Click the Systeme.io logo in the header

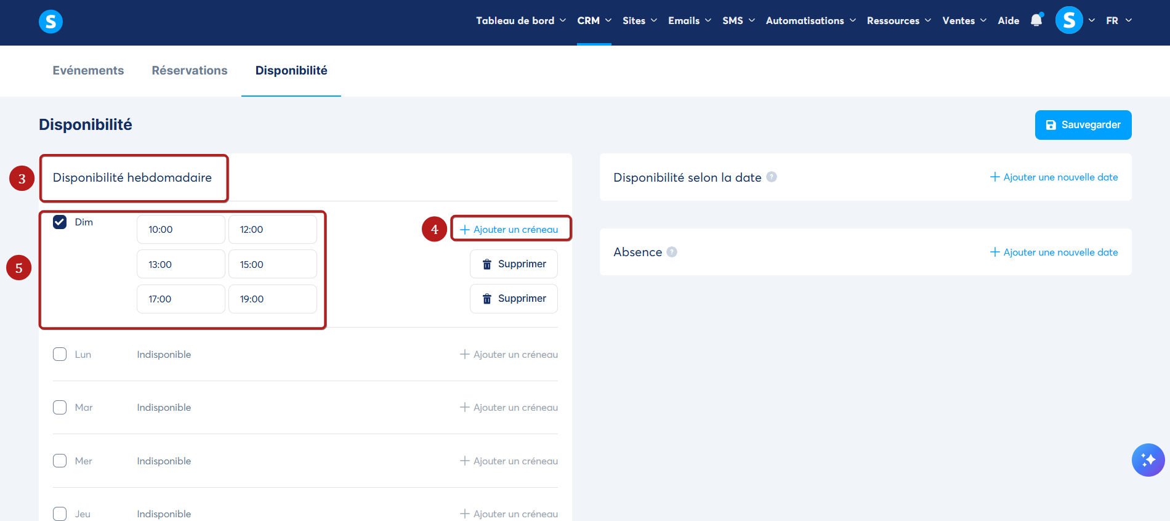click(50, 22)
